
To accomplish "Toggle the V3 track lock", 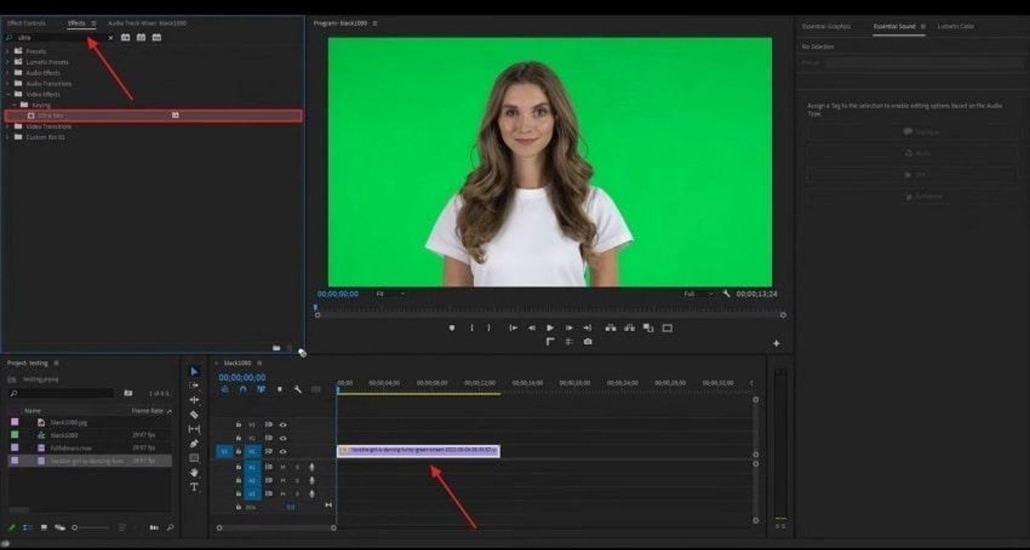I will (238, 425).
